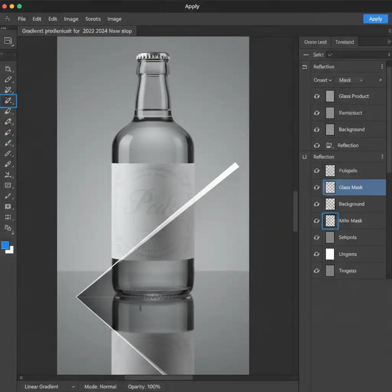Expand the Onuest dropdown chevron
Screen dimensions: 392x392
[x=330, y=80]
